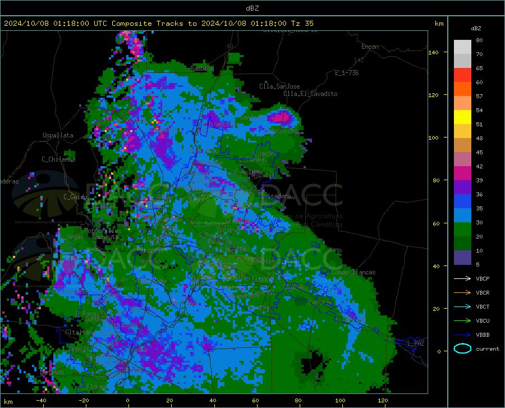The height and width of the screenshot is (408, 505).
Task: Click the 'L_PAZ' map label
Action: [x=416, y=343]
